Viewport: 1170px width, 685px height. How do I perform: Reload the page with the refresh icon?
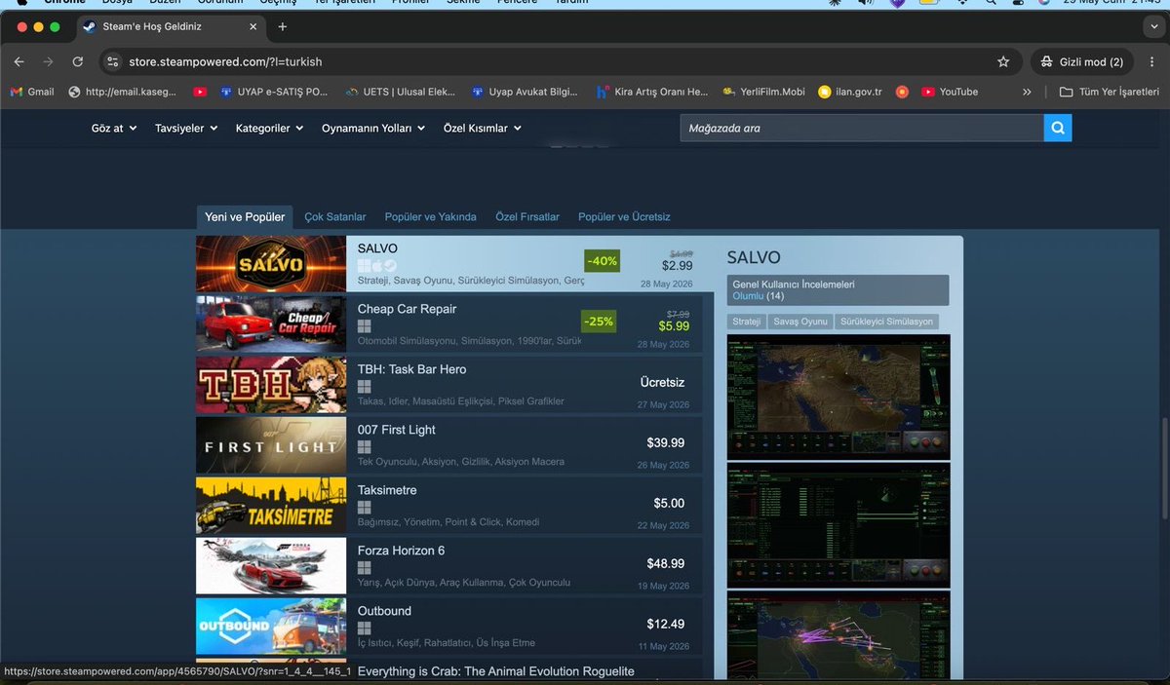(78, 61)
